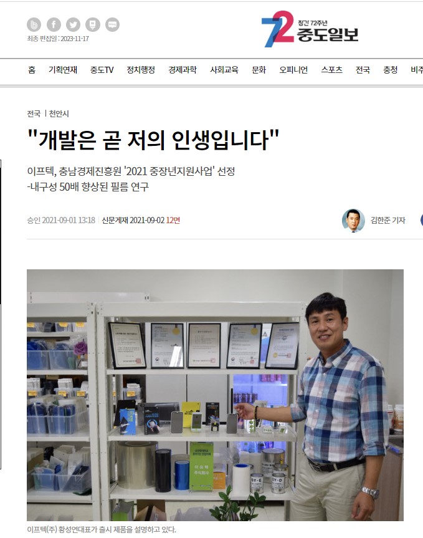Screen dimensions: 423x538
Task: Click reporter 김한준's profile photo
Action: (353, 220)
